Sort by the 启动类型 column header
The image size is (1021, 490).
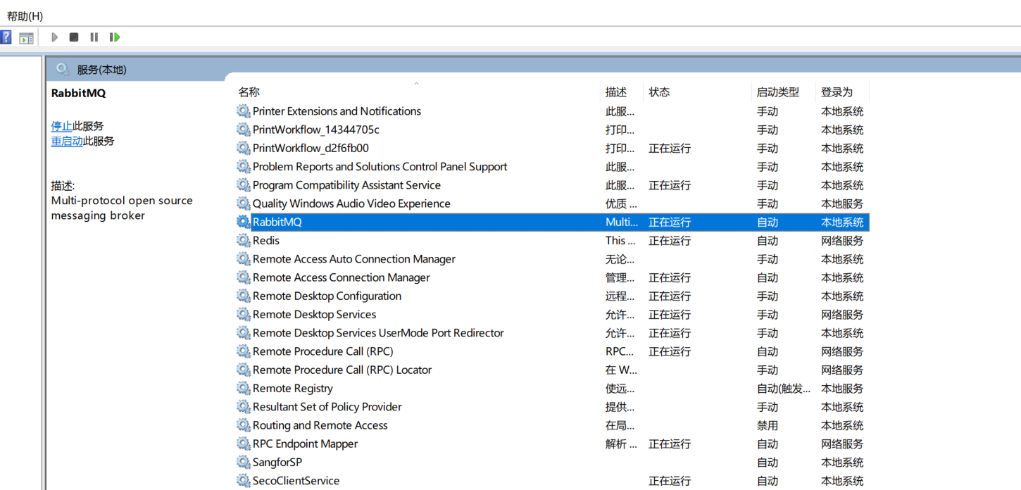point(777,92)
